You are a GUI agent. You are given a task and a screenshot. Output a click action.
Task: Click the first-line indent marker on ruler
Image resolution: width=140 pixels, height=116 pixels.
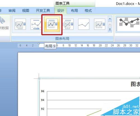click(39, 44)
